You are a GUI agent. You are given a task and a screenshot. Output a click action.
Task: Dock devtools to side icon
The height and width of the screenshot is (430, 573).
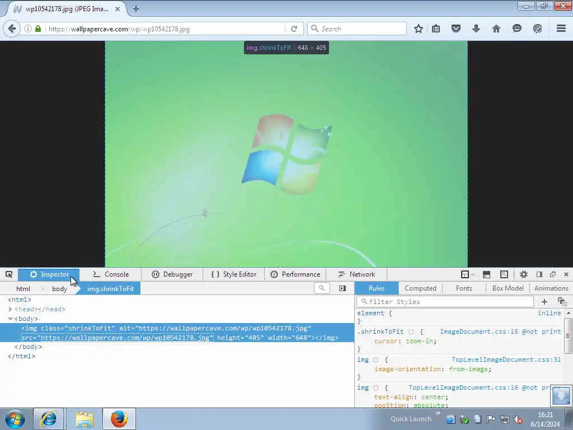pyautogui.click(x=539, y=274)
